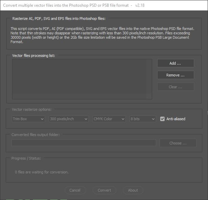Click the Clear… button
This screenshot has width=208, height=200.
tap(175, 87)
